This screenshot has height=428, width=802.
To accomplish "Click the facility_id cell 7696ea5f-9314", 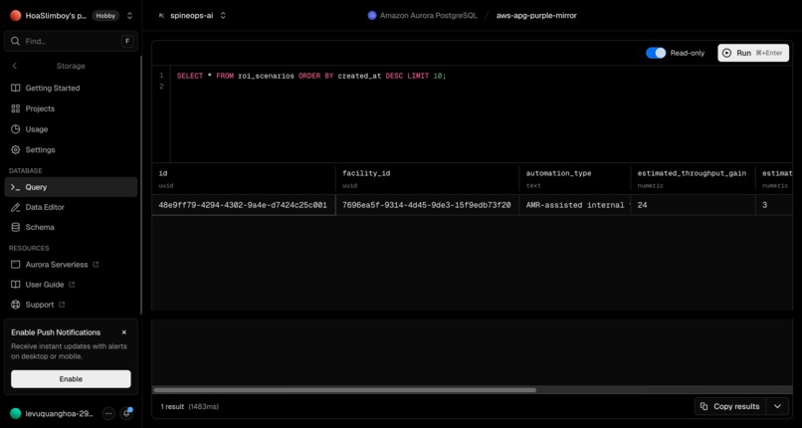I will pos(427,205).
